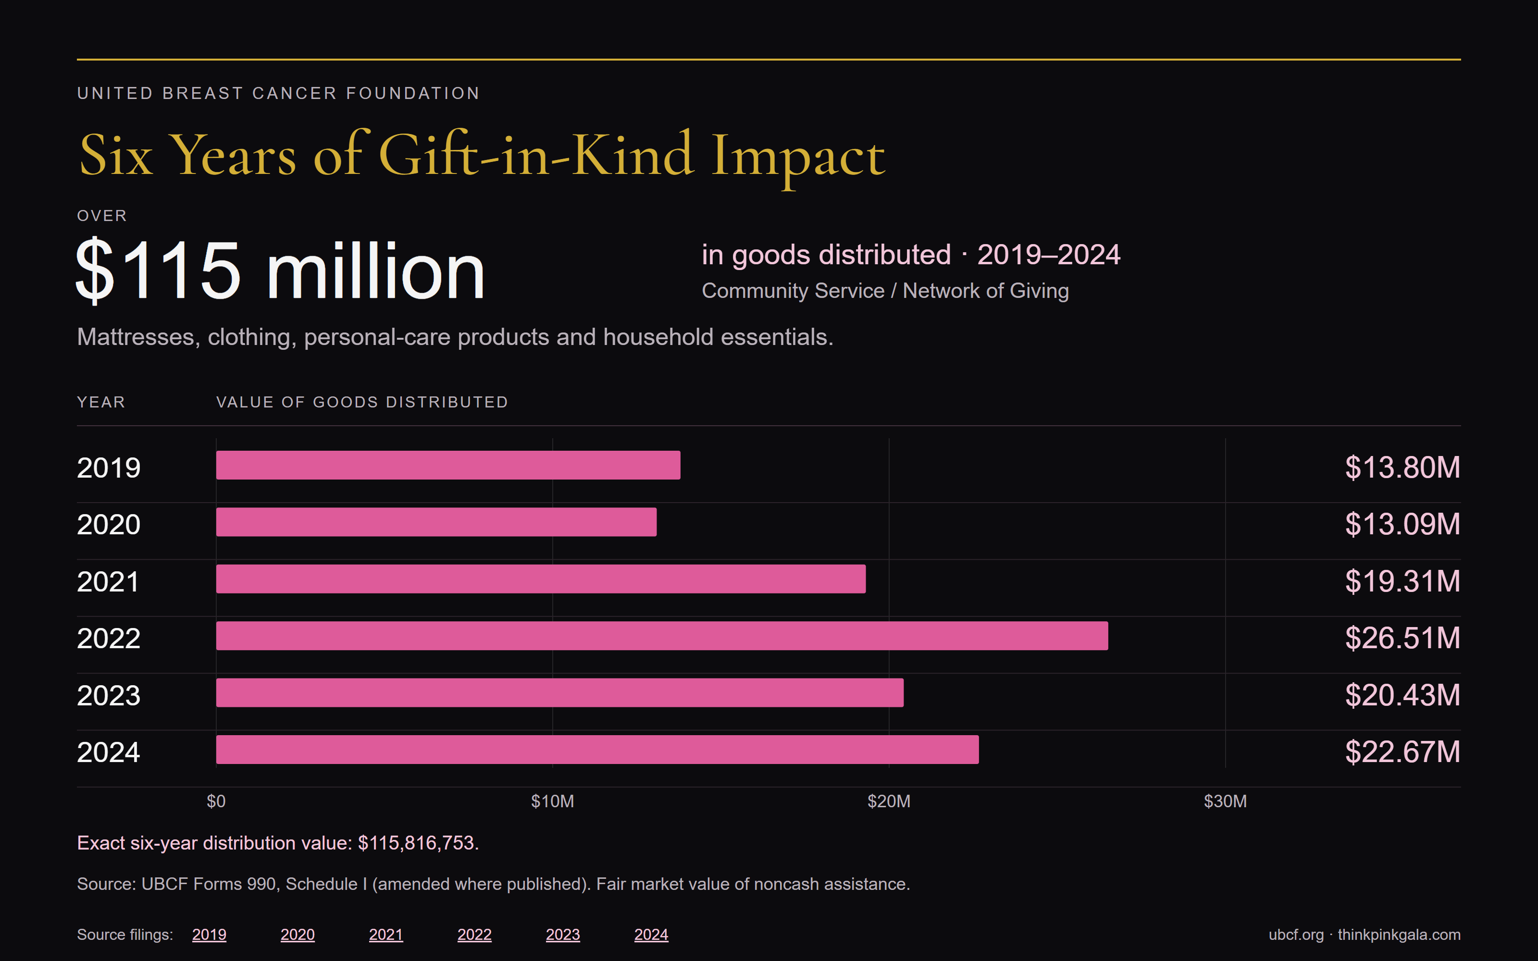
Task: Click the pink bar for 2022
Action: pos(662,636)
